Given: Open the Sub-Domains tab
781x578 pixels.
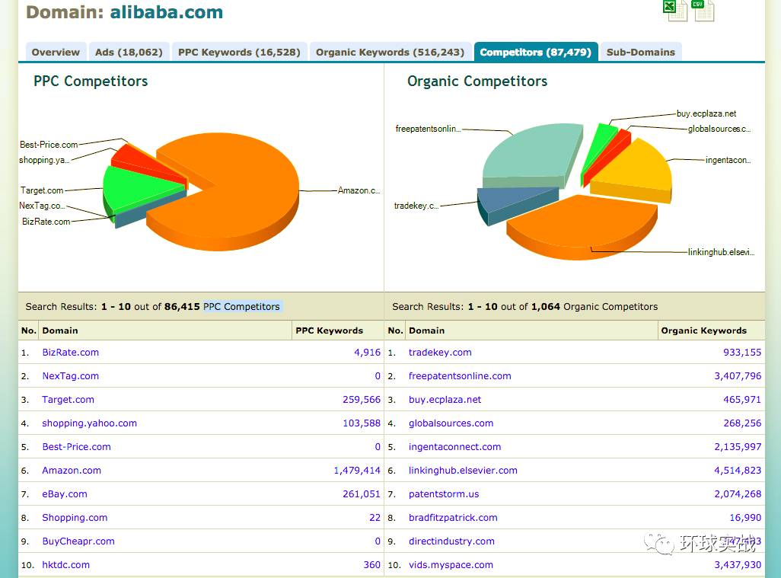Looking at the screenshot, I should tap(640, 52).
